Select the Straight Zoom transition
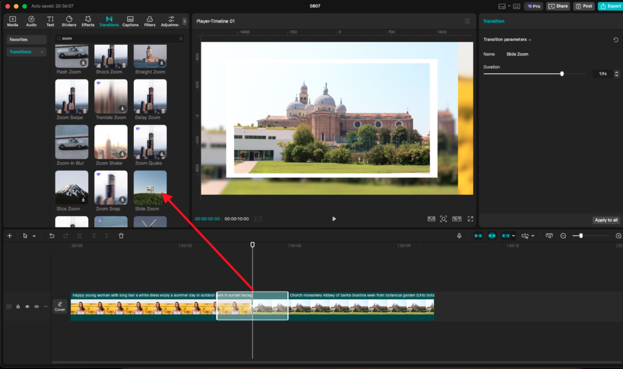Viewport: 623px width, 369px height. [150, 56]
